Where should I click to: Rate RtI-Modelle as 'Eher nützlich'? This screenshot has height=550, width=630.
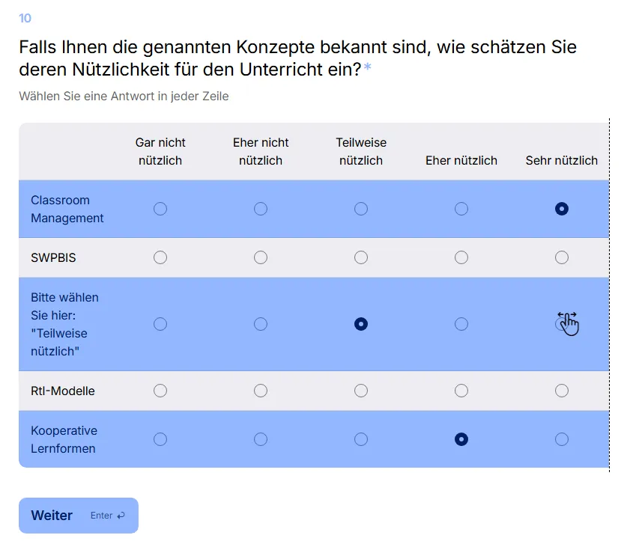pyautogui.click(x=461, y=391)
